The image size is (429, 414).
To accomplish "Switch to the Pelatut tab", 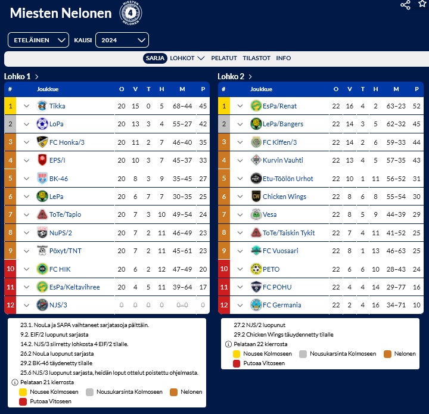I will point(224,58).
